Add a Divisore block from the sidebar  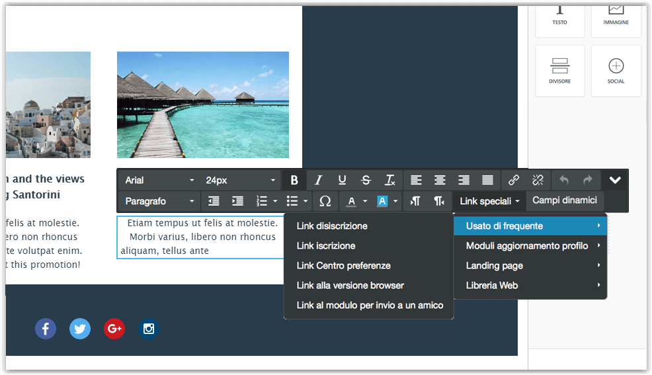pyautogui.click(x=560, y=71)
